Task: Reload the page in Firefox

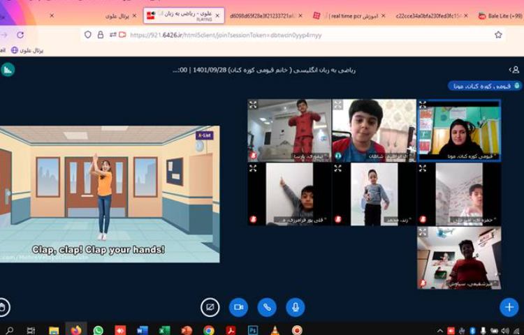Action: point(20,34)
